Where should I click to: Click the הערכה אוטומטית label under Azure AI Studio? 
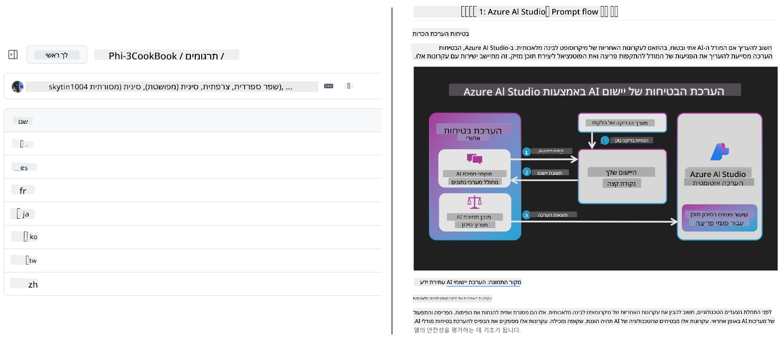(x=719, y=183)
